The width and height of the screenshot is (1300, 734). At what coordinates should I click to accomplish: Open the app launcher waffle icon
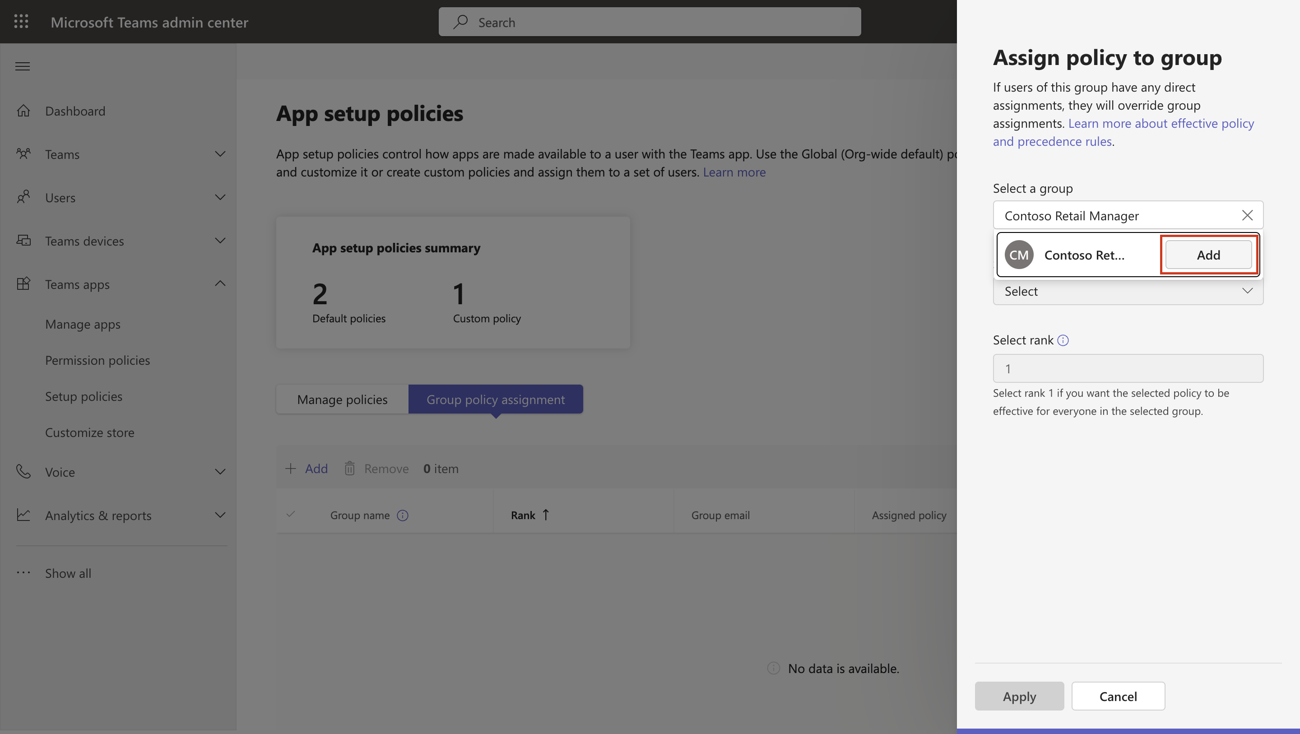pyautogui.click(x=21, y=22)
